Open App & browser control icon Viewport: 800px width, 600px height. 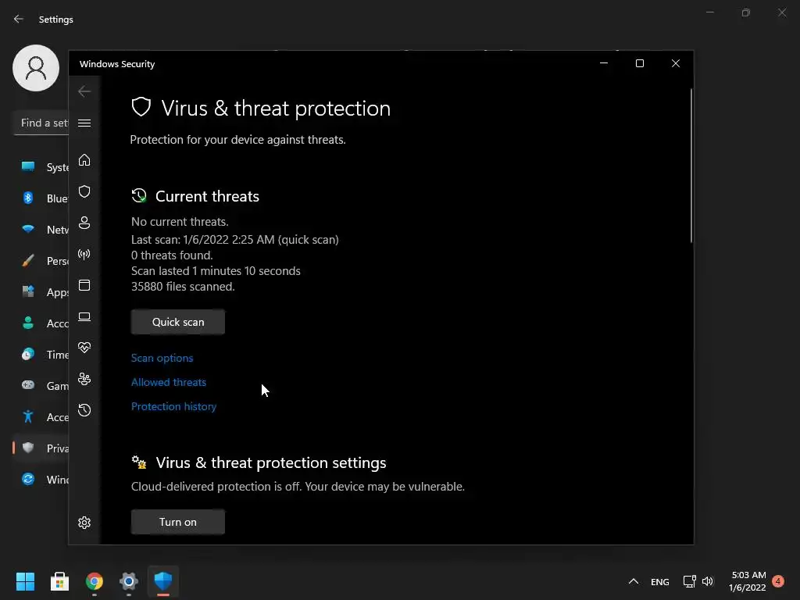84,285
